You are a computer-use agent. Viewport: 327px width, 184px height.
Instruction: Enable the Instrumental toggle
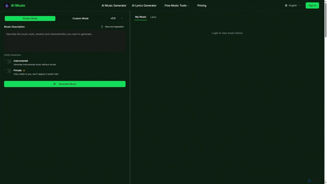click(8, 61)
